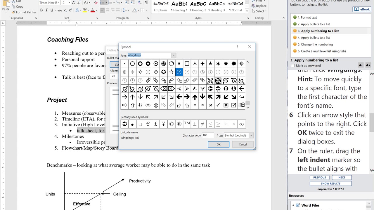Toggle Underline formatting
This screenshot has height=210, width=374.
tap(52, 10)
